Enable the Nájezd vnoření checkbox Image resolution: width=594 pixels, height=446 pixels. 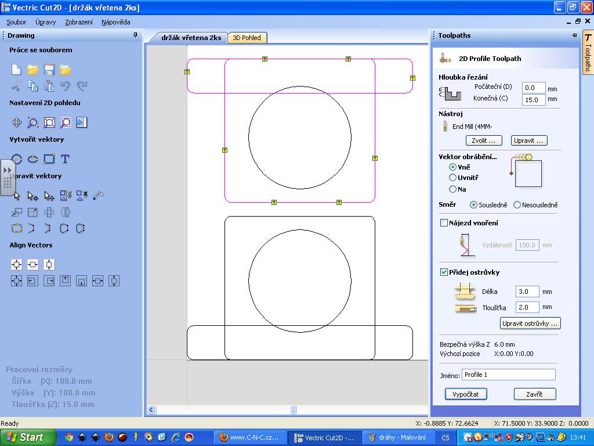click(x=444, y=223)
